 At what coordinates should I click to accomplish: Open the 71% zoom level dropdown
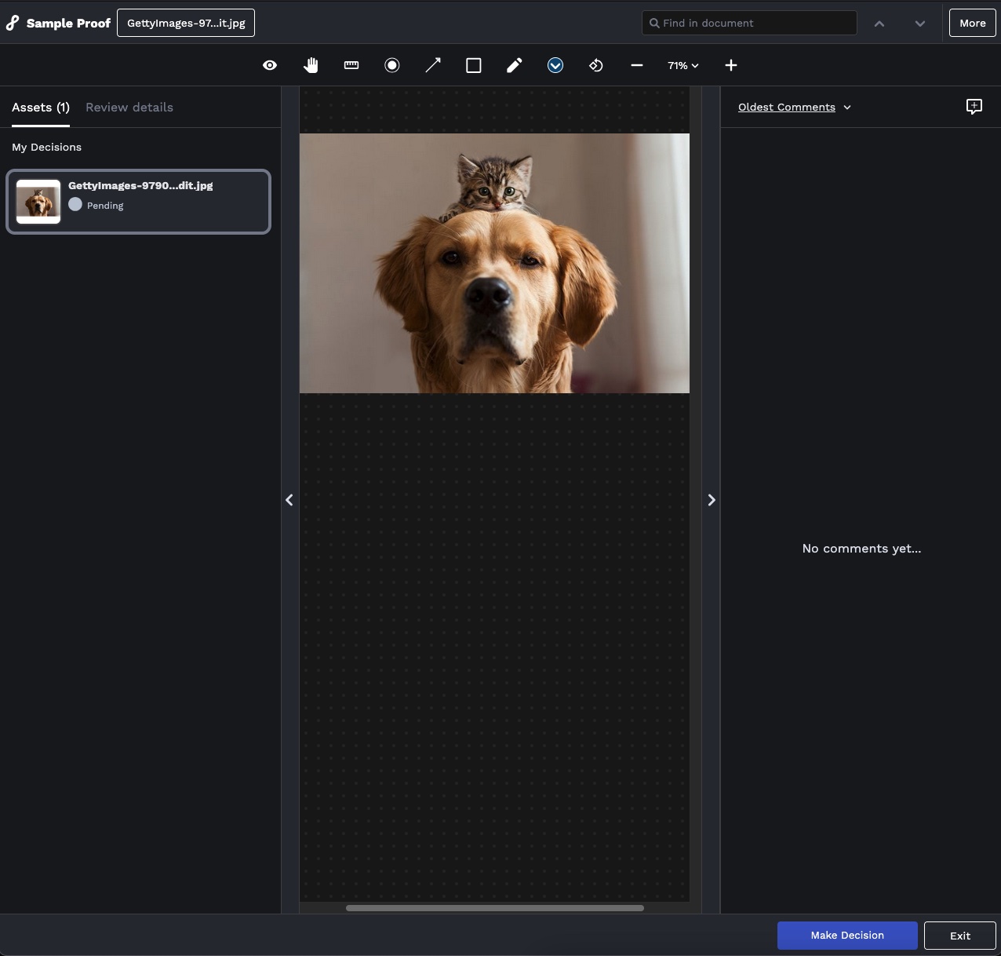pos(683,65)
